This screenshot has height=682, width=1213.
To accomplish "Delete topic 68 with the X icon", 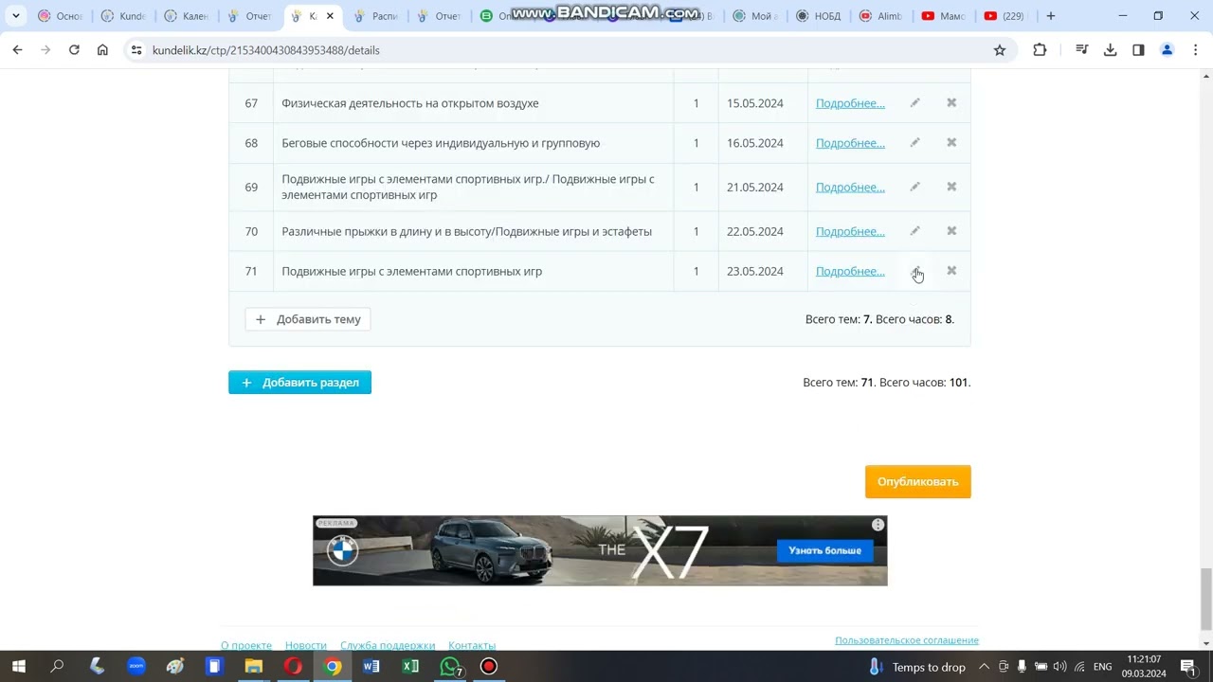I will (x=951, y=142).
